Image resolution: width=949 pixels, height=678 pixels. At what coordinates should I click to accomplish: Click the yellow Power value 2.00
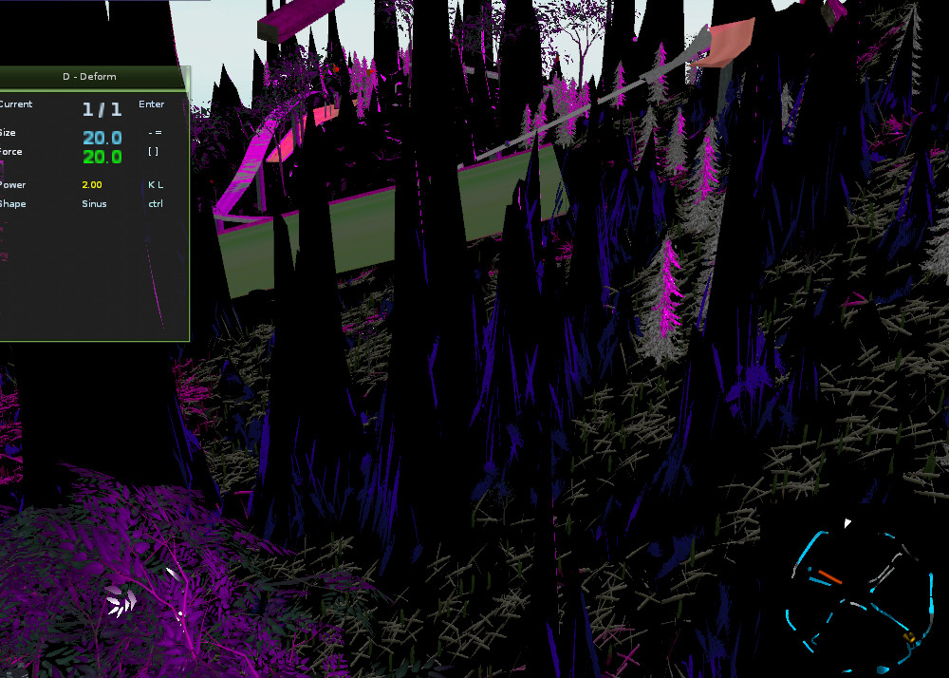(92, 185)
